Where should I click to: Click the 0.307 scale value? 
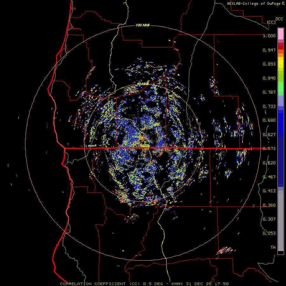pos(269,219)
